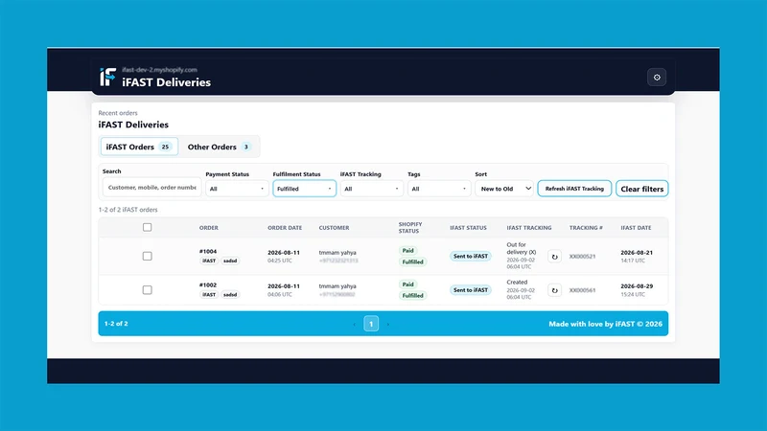Click customer tmmam yahya for order #1002
The width and height of the screenshot is (767, 431).
tap(337, 286)
